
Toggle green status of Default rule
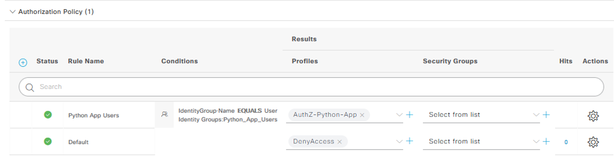pyautogui.click(x=48, y=142)
